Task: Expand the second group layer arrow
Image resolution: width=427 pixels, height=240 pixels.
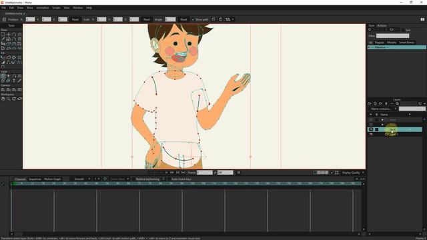Action: click(382, 125)
